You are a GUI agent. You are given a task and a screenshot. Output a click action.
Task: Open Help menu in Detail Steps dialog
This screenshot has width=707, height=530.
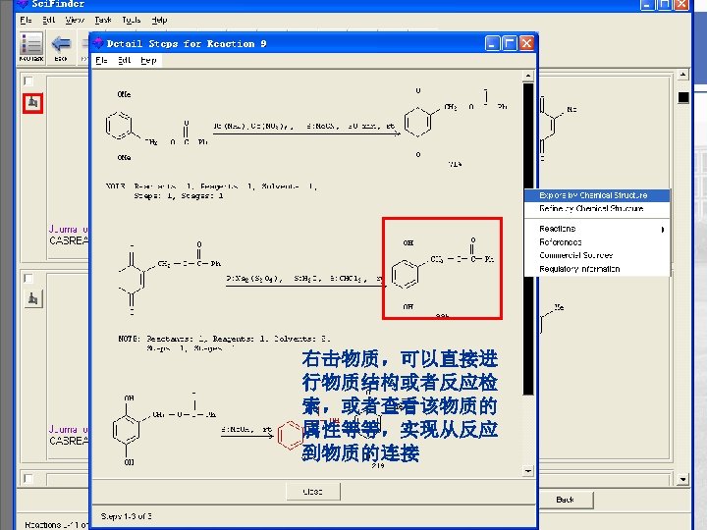(x=148, y=61)
